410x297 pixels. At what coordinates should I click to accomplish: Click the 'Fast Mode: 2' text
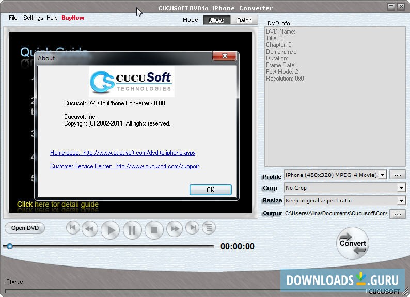[x=282, y=72]
